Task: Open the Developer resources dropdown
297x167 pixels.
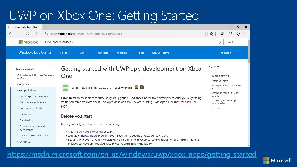Action: tap(59, 42)
